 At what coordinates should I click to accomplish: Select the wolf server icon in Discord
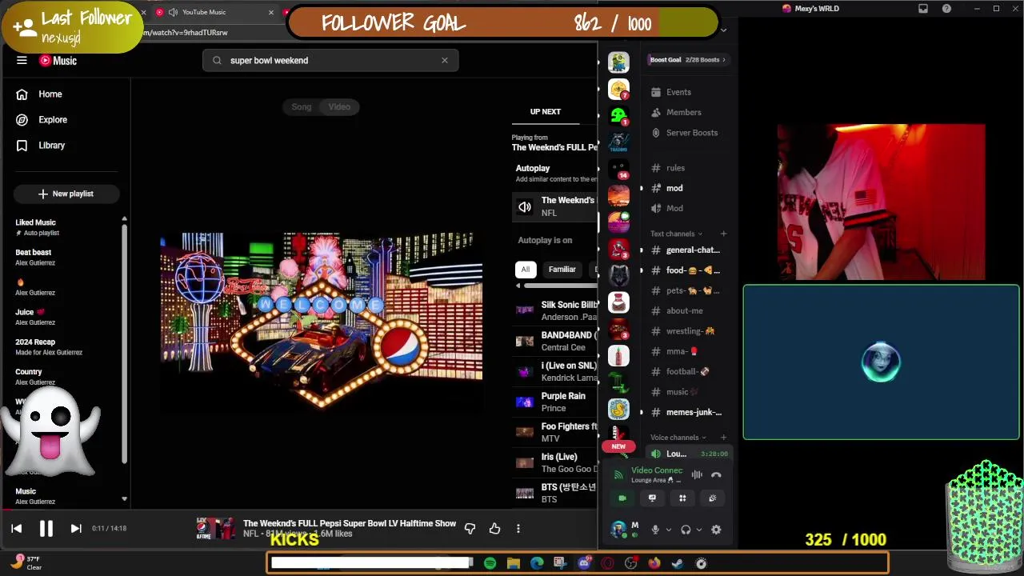[x=618, y=276]
